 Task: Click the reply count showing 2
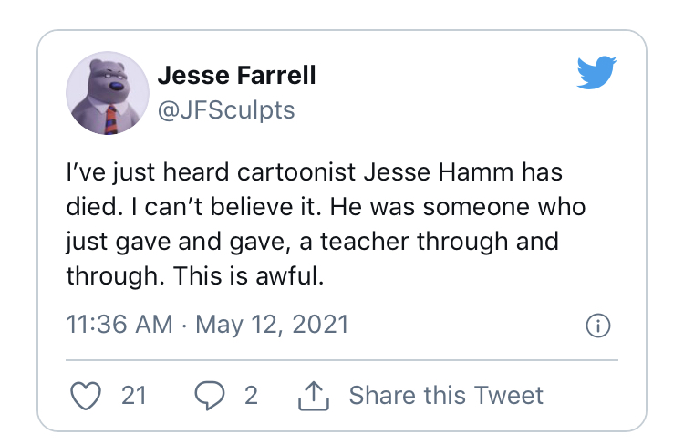tap(250, 395)
